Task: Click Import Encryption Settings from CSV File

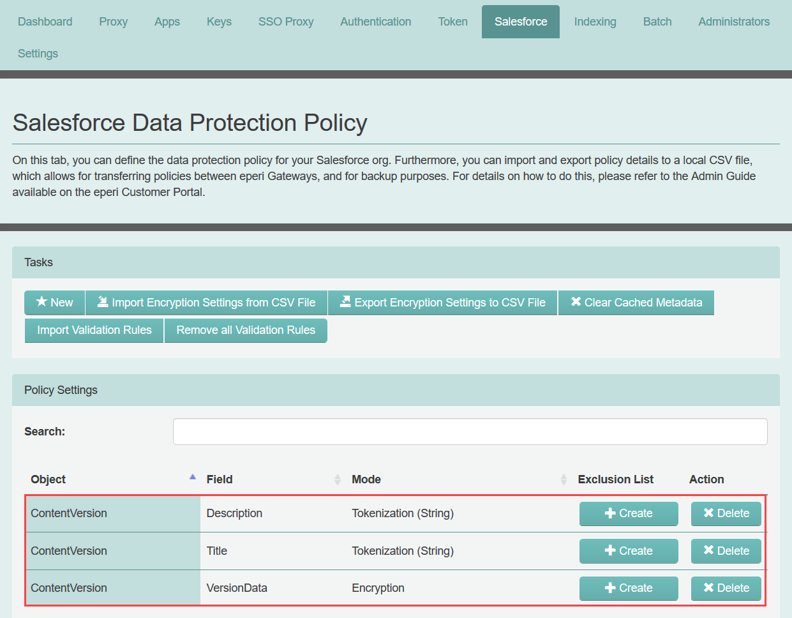Action: pyautogui.click(x=207, y=303)
